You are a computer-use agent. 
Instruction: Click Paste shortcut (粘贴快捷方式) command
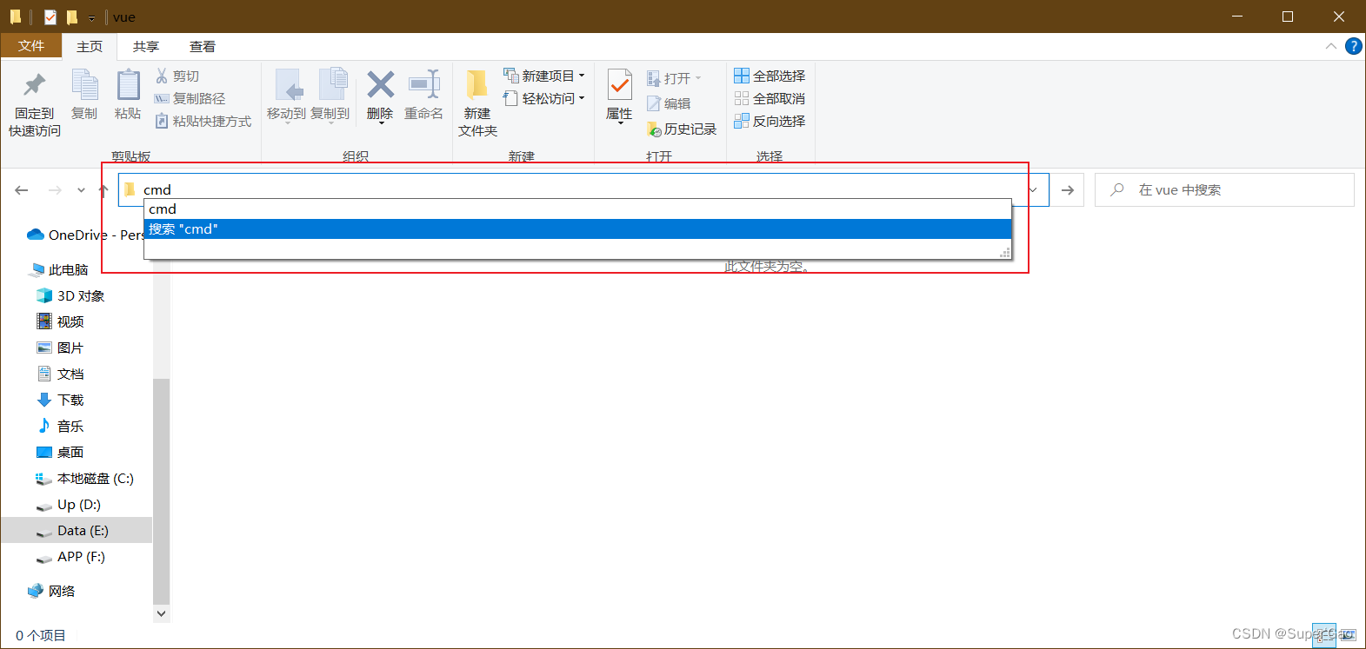coord(203,122)
